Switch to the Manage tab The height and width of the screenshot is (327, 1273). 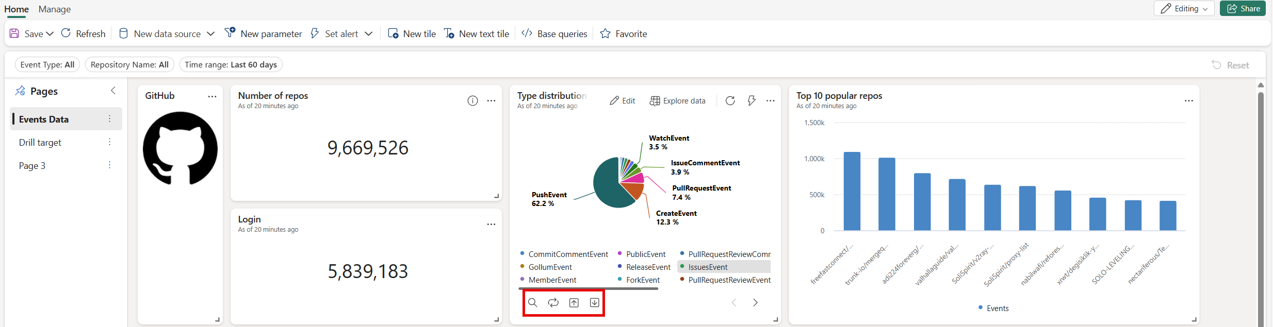coord(55,9)
